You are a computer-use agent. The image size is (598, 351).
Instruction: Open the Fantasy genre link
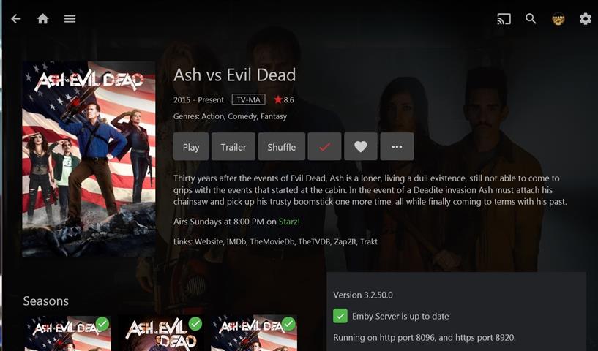pos(274,116)
